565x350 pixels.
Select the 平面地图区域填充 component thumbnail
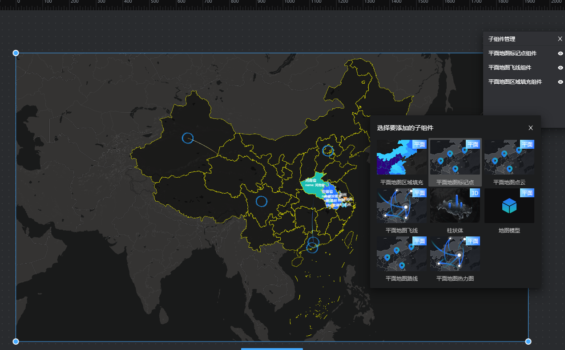[x=401, y=157]
